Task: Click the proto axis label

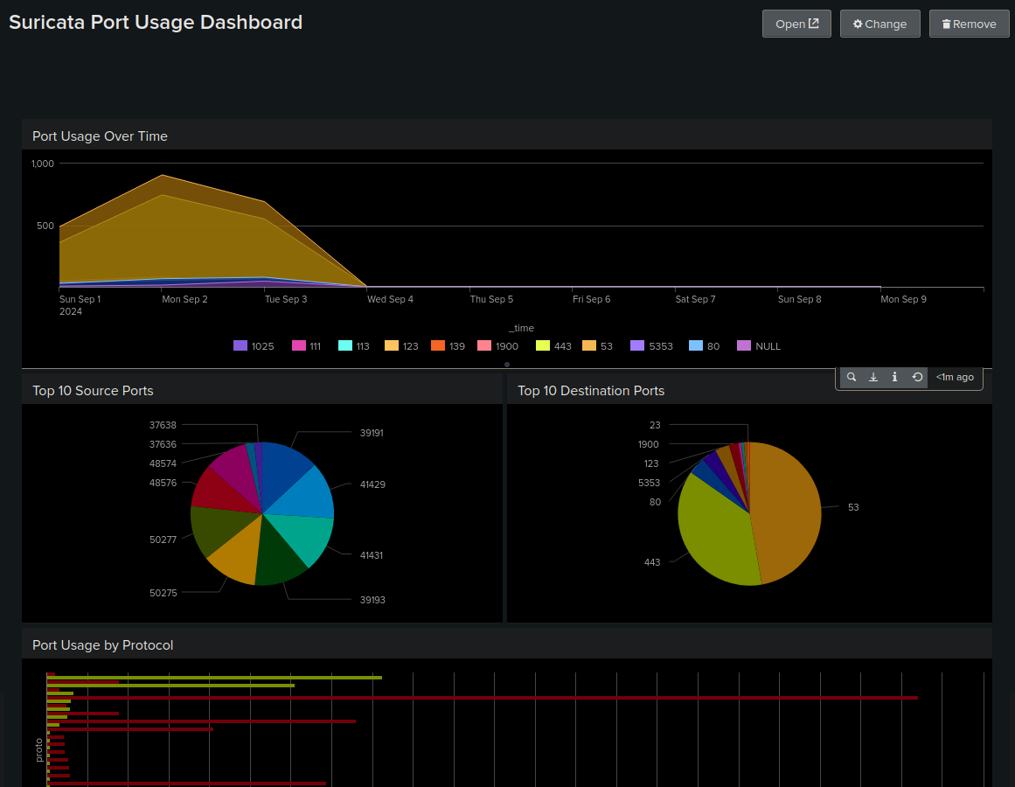Action: click(38, 749)
